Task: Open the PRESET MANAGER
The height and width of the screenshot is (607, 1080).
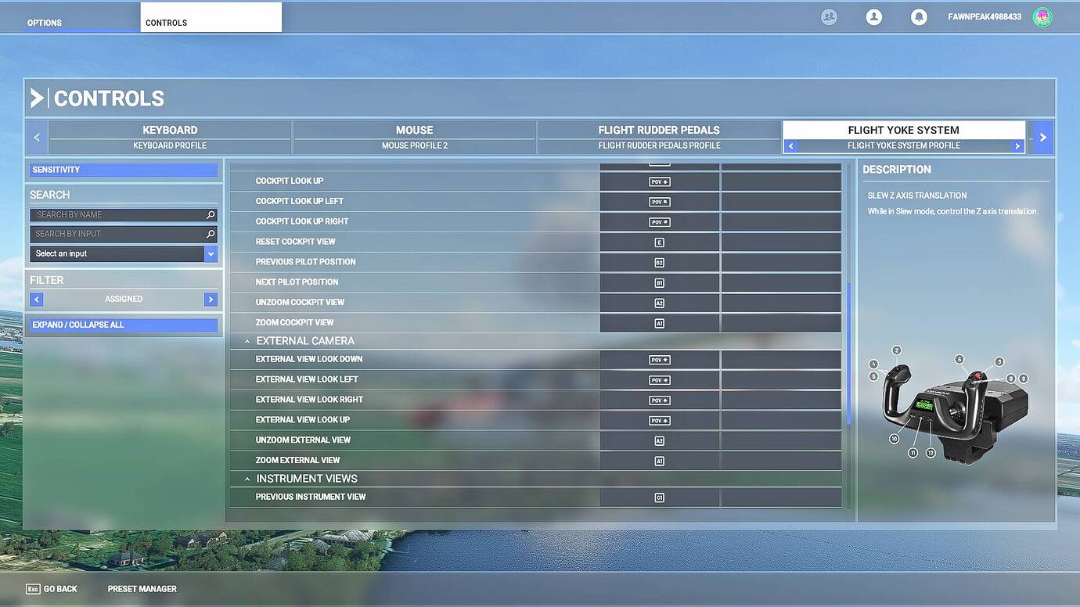Action: coord(142,588)
